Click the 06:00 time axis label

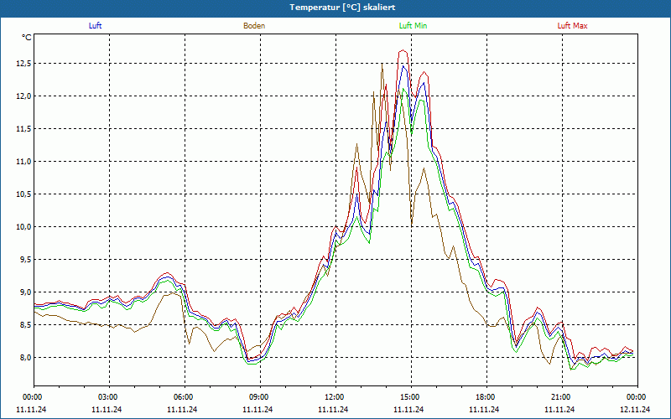(182, 397)
